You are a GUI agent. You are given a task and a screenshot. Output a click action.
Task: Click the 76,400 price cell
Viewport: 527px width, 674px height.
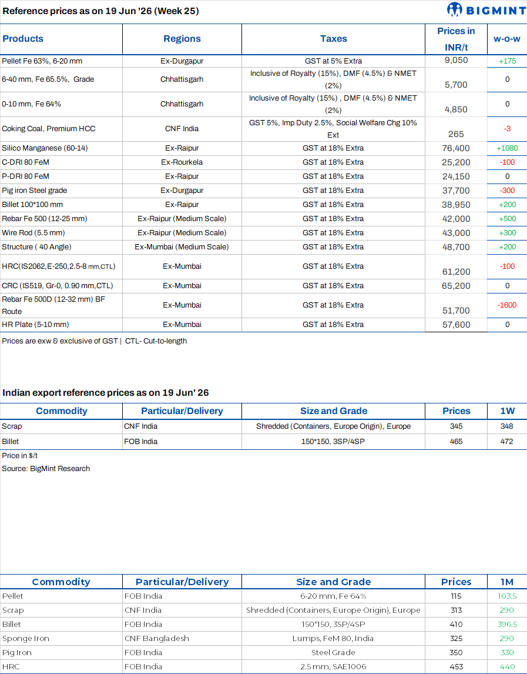click(x=456, y=148)
